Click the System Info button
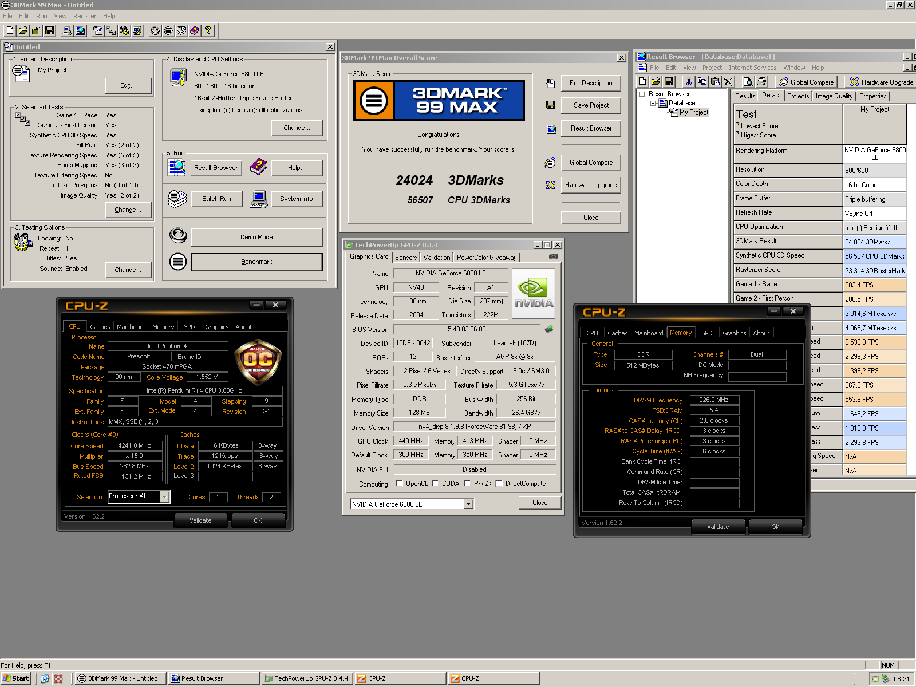Image resolution: width=916 pixels, height=687 pixels. coord(296,199)
